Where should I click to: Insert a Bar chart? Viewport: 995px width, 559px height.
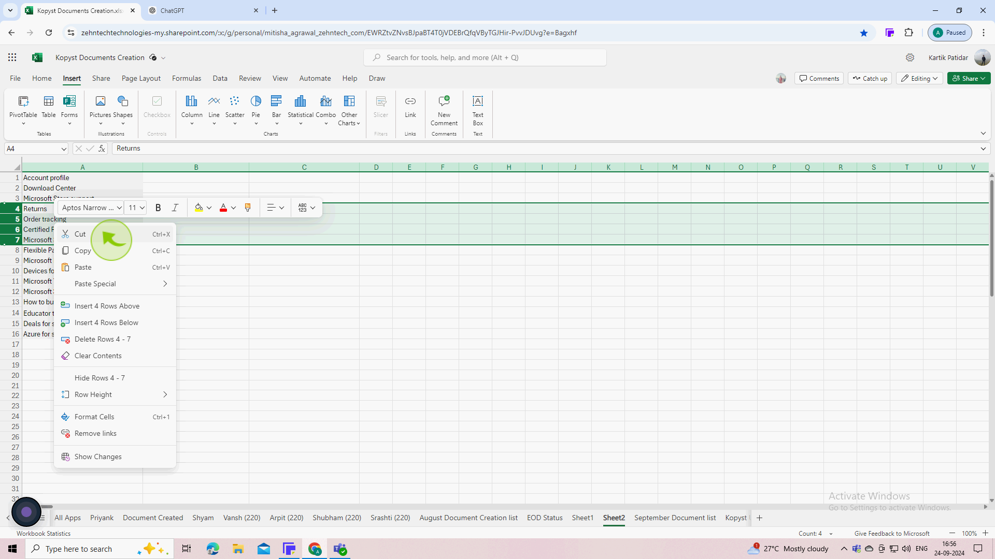click(277, 109)
